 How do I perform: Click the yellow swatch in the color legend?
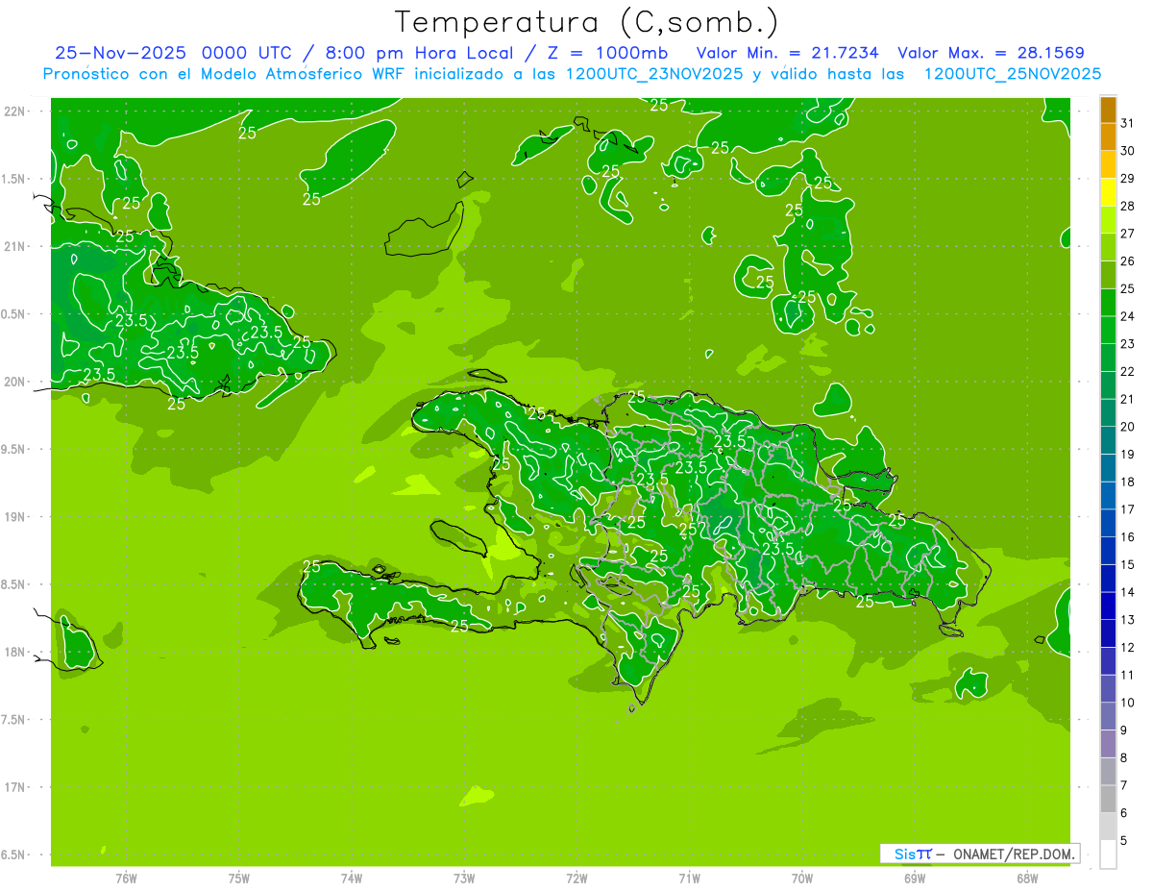tap(1108, 192)
